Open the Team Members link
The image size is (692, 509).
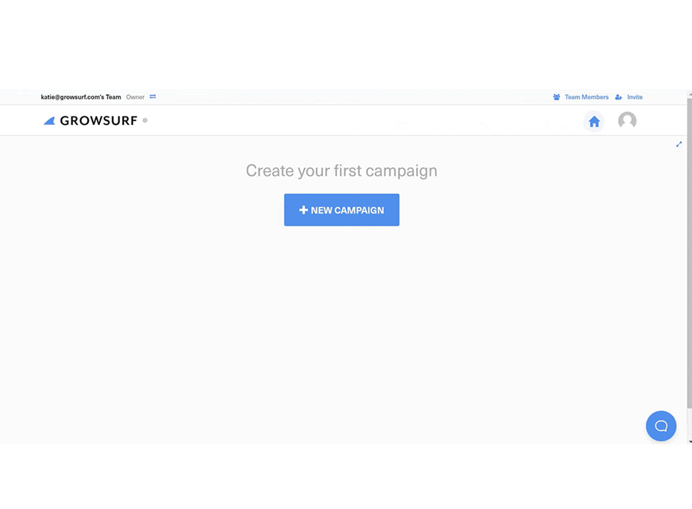click(x=586, y=97)
